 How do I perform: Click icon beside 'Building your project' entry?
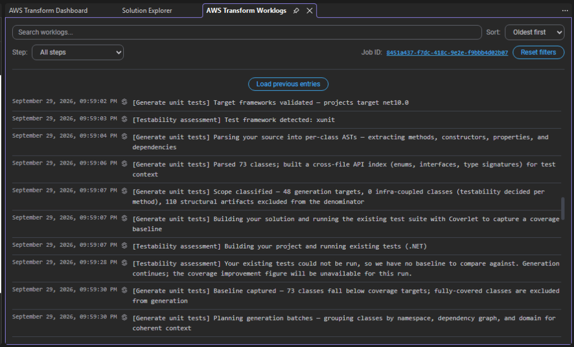pos(124,245)
